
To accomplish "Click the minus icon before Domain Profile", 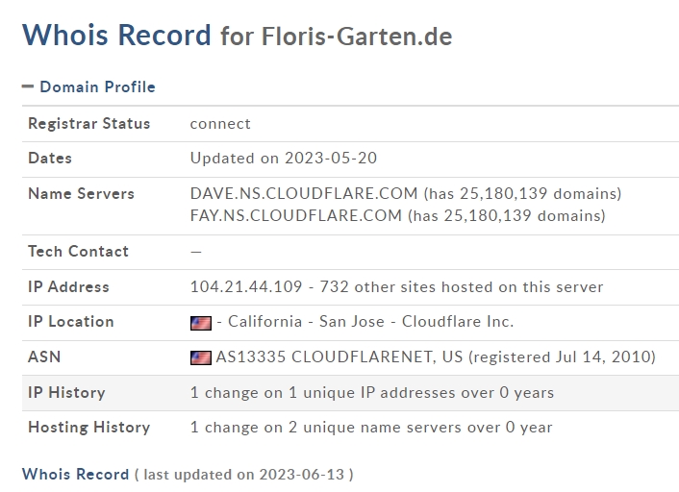I will [x=28, y=86].
